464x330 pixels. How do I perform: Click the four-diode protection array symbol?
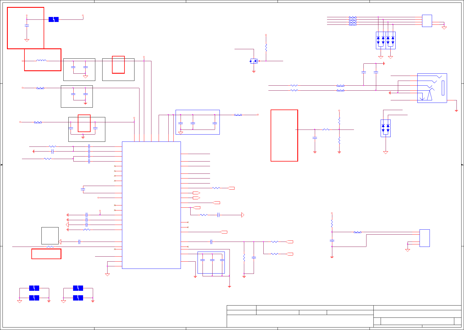click(x=386, y=40)
